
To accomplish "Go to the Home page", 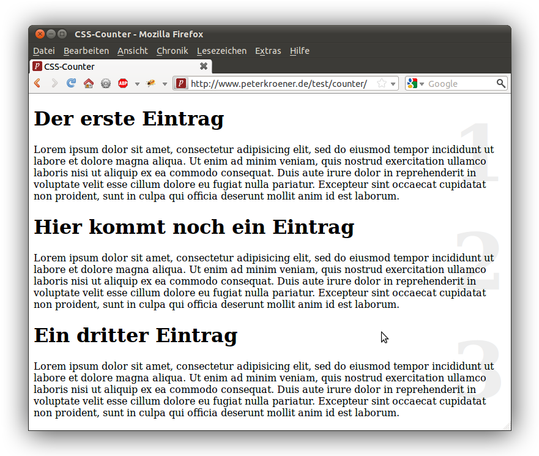I will 89,83.
